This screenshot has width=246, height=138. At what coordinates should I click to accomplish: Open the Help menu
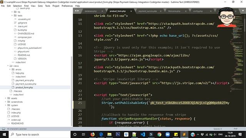(x=78, y=6)
